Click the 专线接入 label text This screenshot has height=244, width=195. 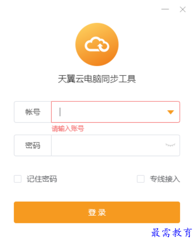point(165,179)
